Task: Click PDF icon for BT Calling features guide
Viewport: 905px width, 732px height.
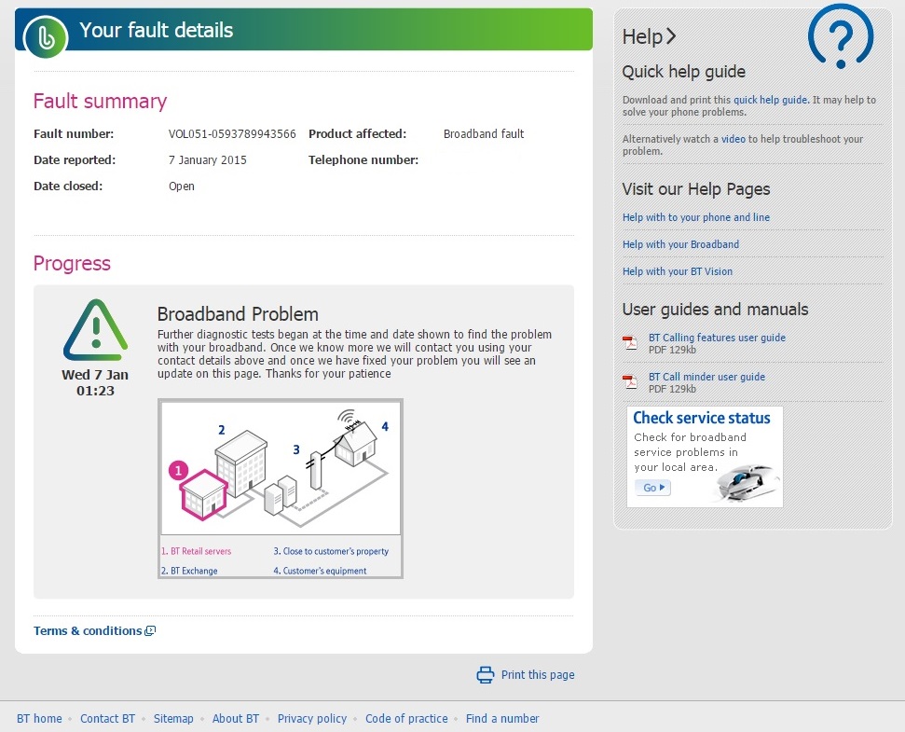Action: [x=631, y=342]
